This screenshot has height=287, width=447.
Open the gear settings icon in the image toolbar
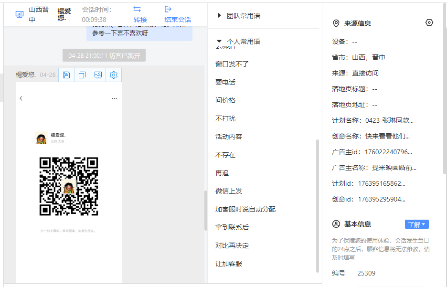coord(114,75)
